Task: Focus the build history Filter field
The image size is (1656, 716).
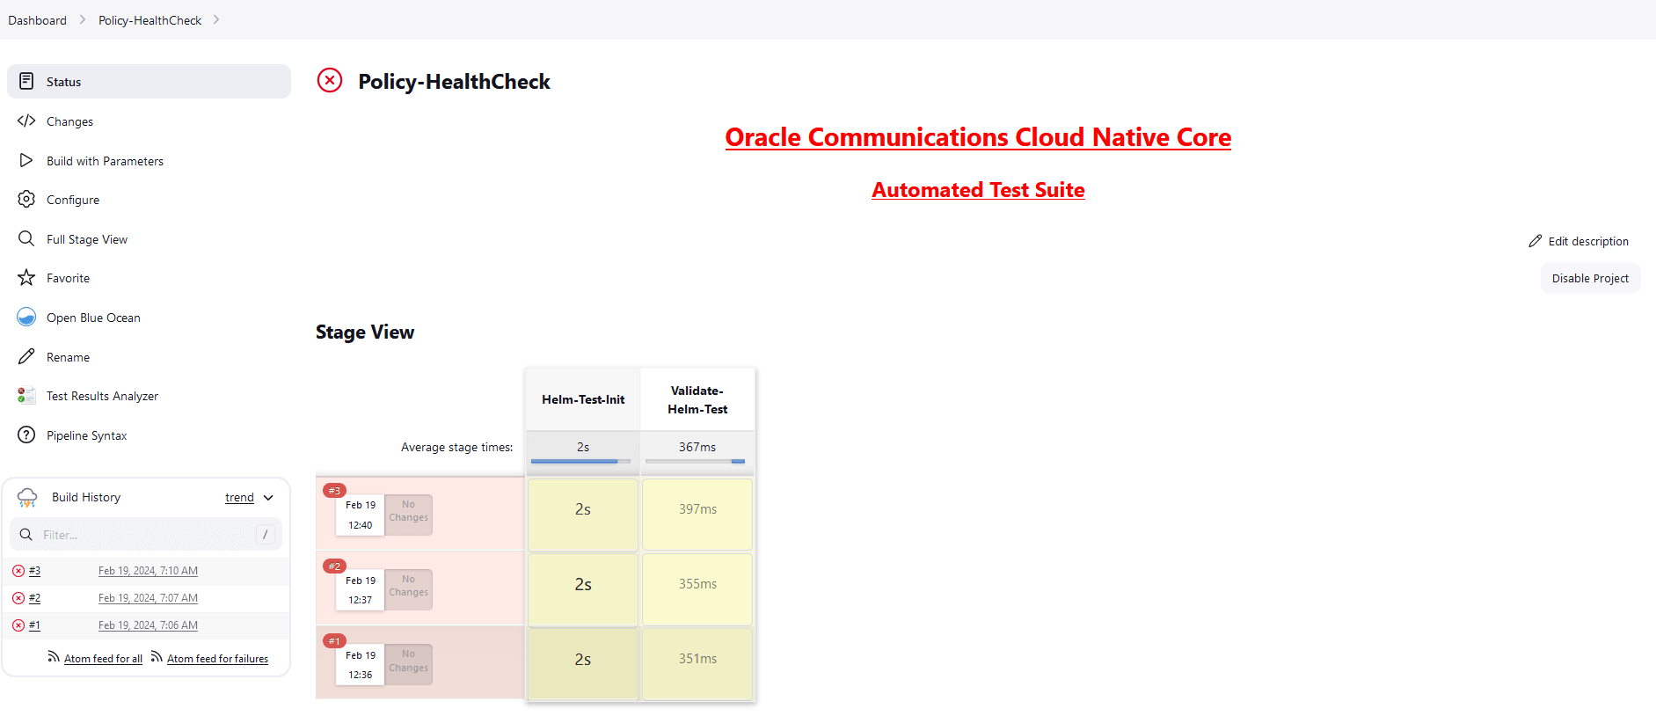Action: coord(146,534)
